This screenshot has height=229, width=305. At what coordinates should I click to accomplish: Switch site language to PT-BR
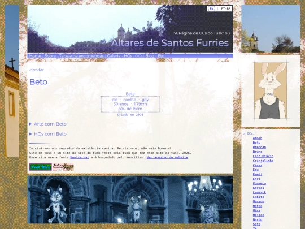[225, 8]
